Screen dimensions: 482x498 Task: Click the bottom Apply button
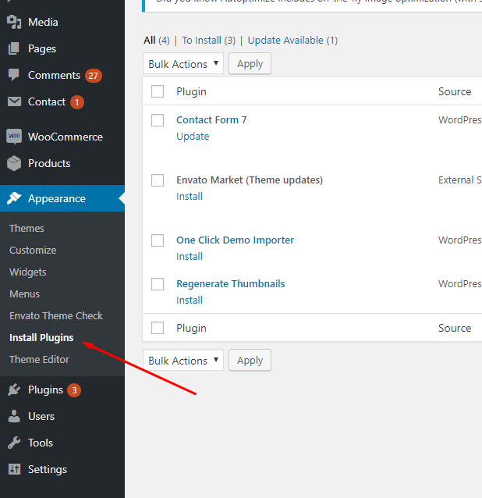click(250, 361)
